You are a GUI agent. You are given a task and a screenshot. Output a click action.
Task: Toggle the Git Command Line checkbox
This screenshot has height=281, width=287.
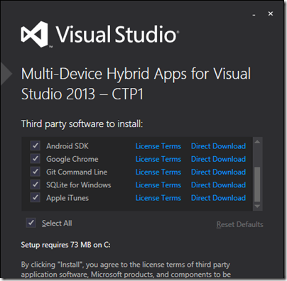35,172
